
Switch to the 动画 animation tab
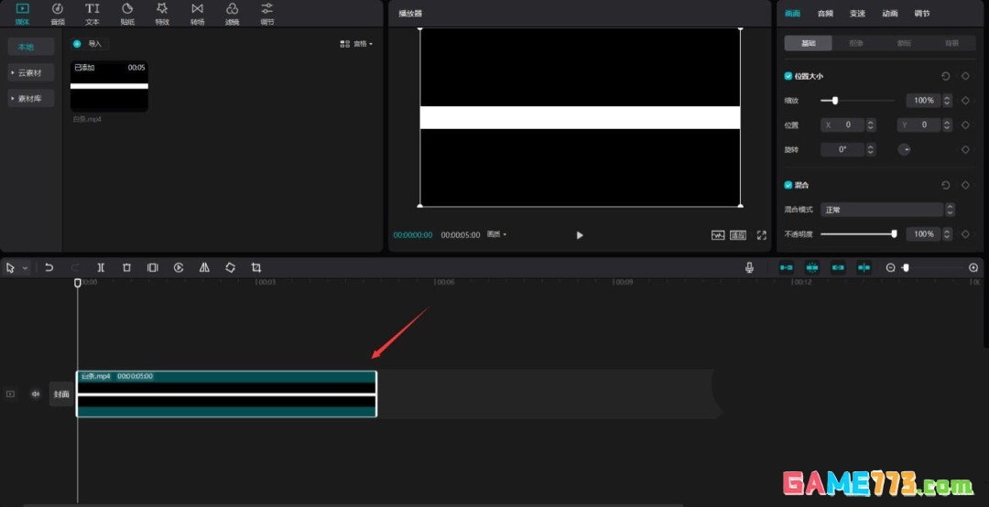click(x=889, y=14)
